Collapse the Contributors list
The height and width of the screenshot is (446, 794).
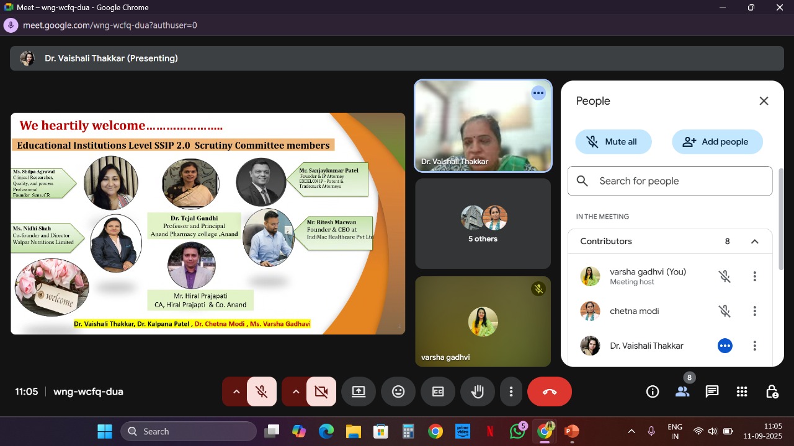pyautogui.click(x=754, y=242)
